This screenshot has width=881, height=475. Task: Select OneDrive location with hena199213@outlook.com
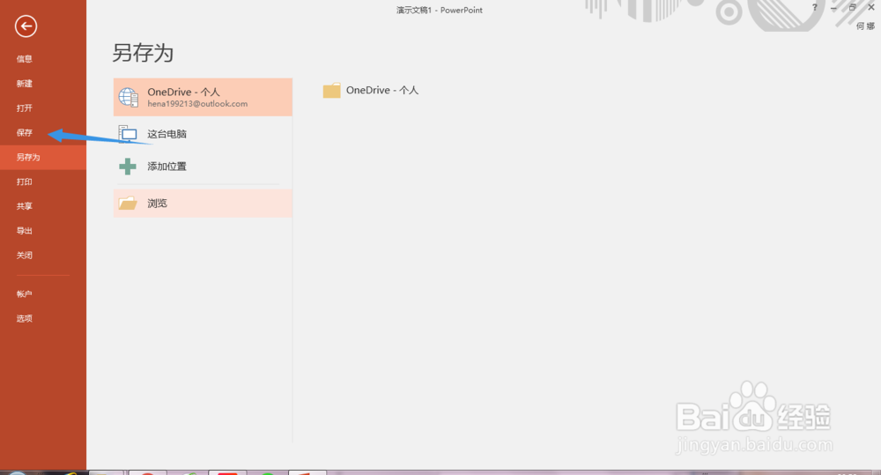pyautogui.click(x=203, y=97)
